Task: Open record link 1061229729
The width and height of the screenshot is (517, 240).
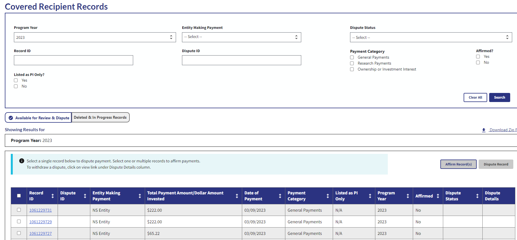Action: coord(41,222)
